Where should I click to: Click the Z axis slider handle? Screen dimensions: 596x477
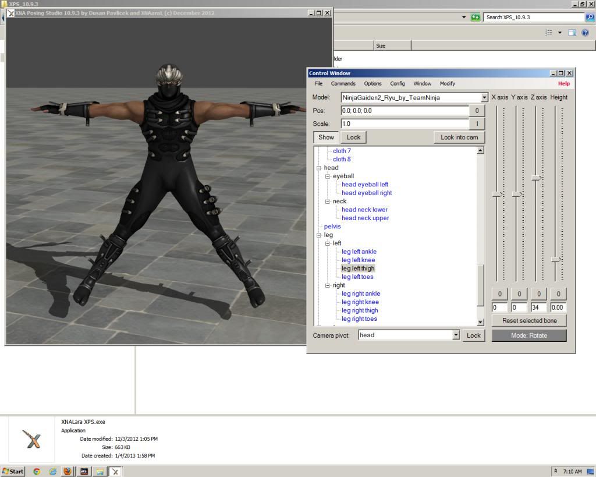pyautogui.click(x=537, y=177)
